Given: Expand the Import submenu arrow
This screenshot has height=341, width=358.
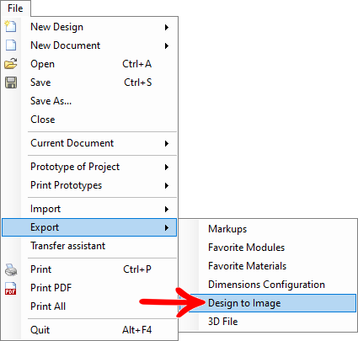Looking at the screenshot, I should click(167, 209).
